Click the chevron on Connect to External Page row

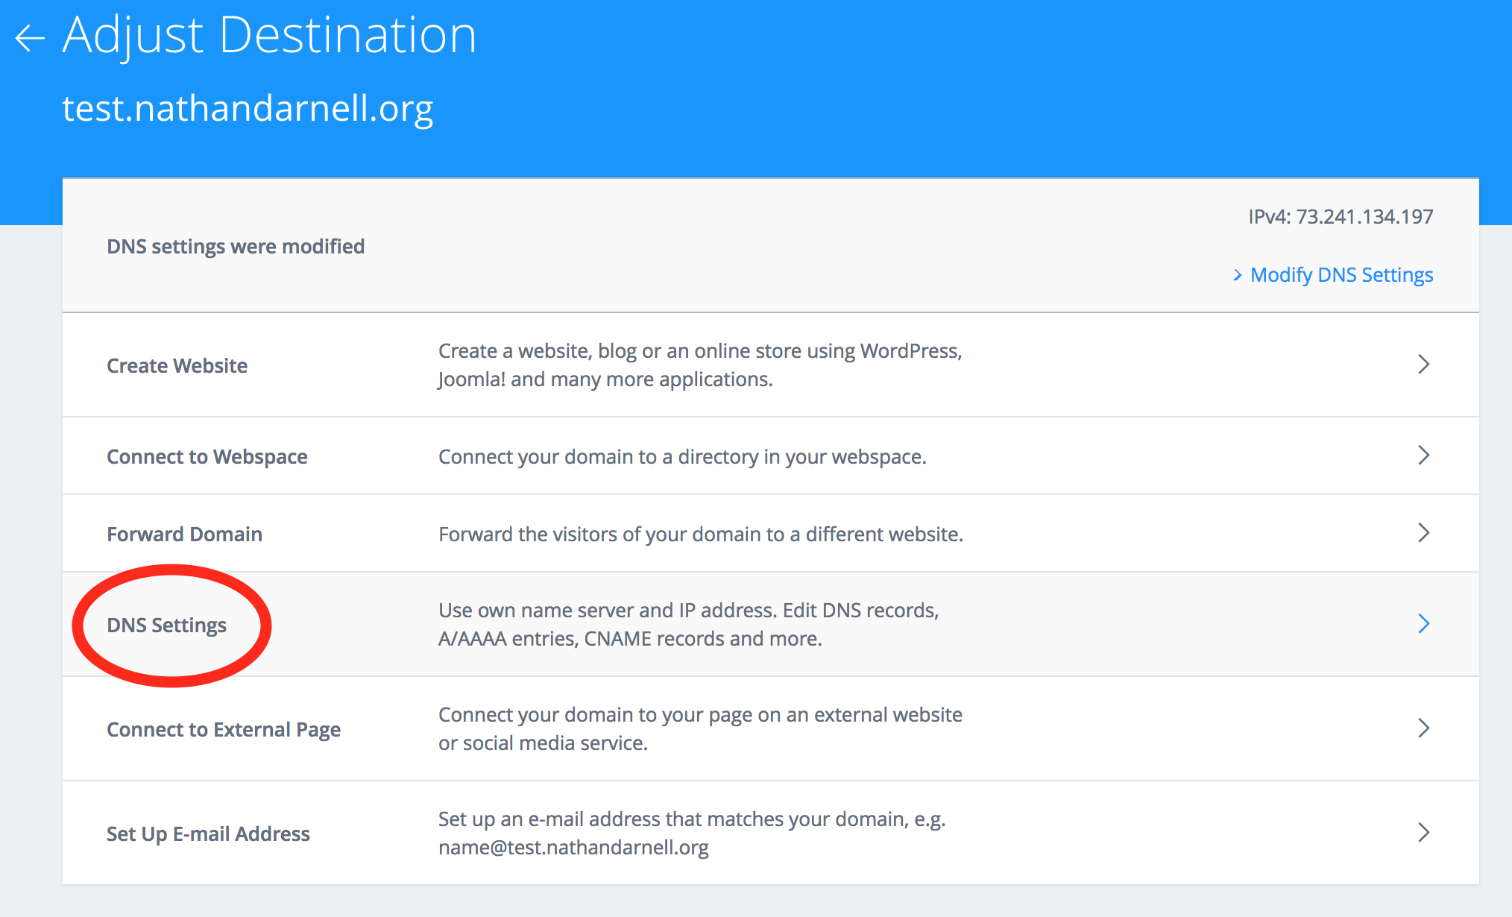coord(1423,728)
